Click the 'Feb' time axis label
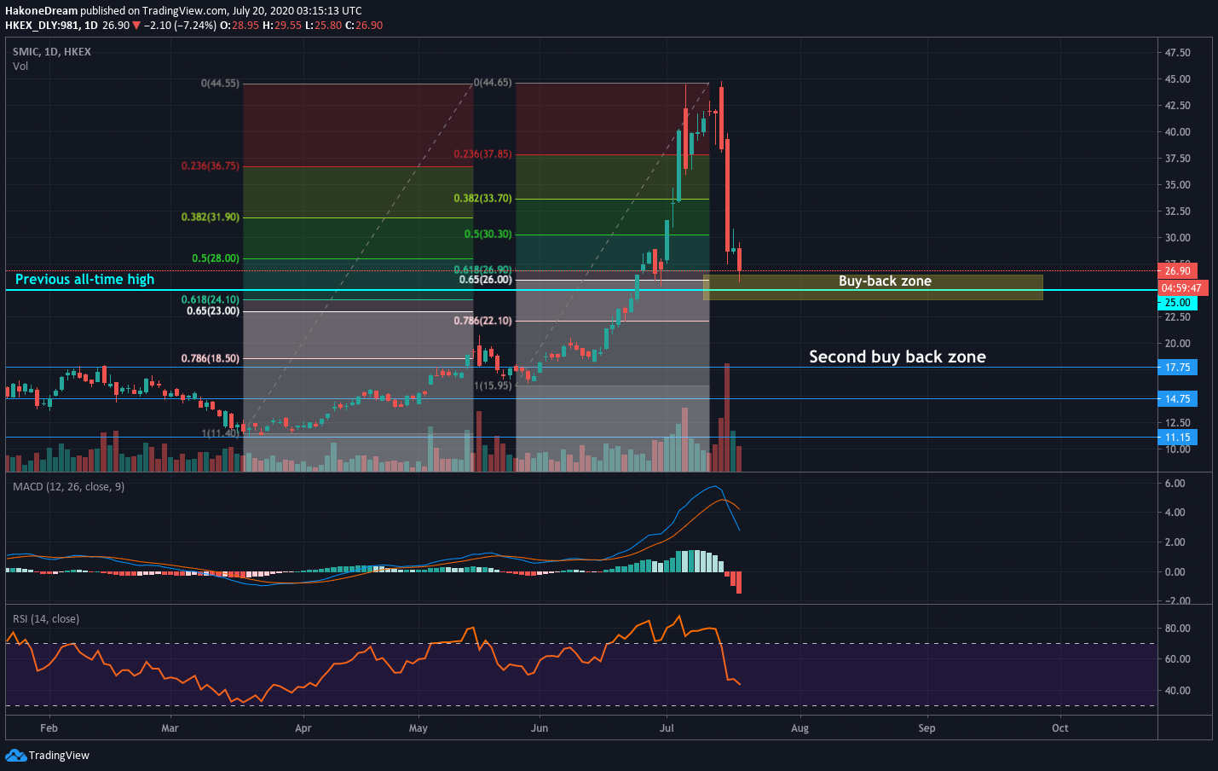The width and height of the screenshot is (1218, 771). (x=49, y=728)
